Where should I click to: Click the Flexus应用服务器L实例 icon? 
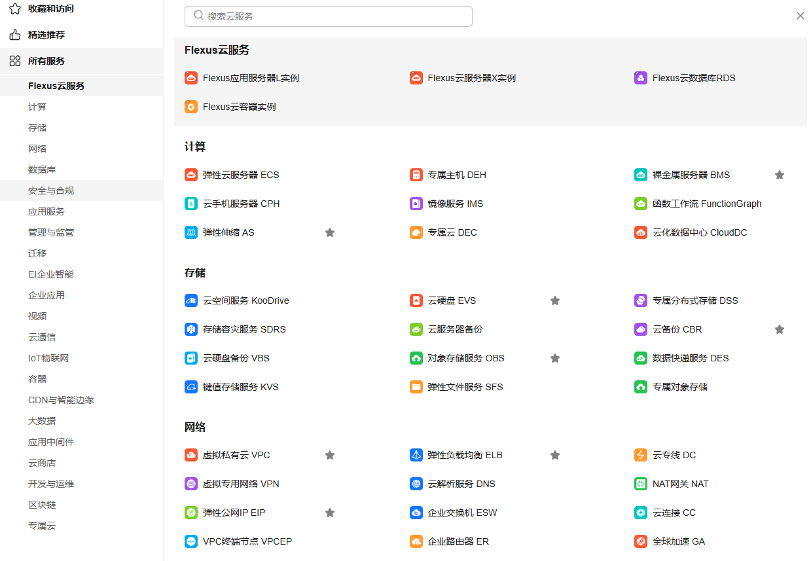coord(191,78)
